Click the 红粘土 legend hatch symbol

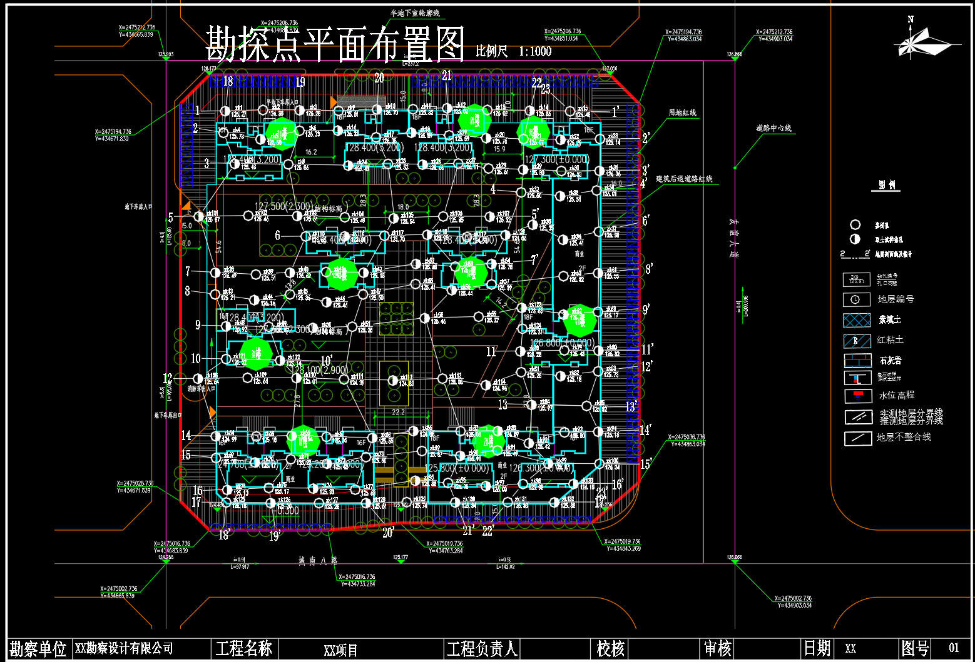coord(857,341)
